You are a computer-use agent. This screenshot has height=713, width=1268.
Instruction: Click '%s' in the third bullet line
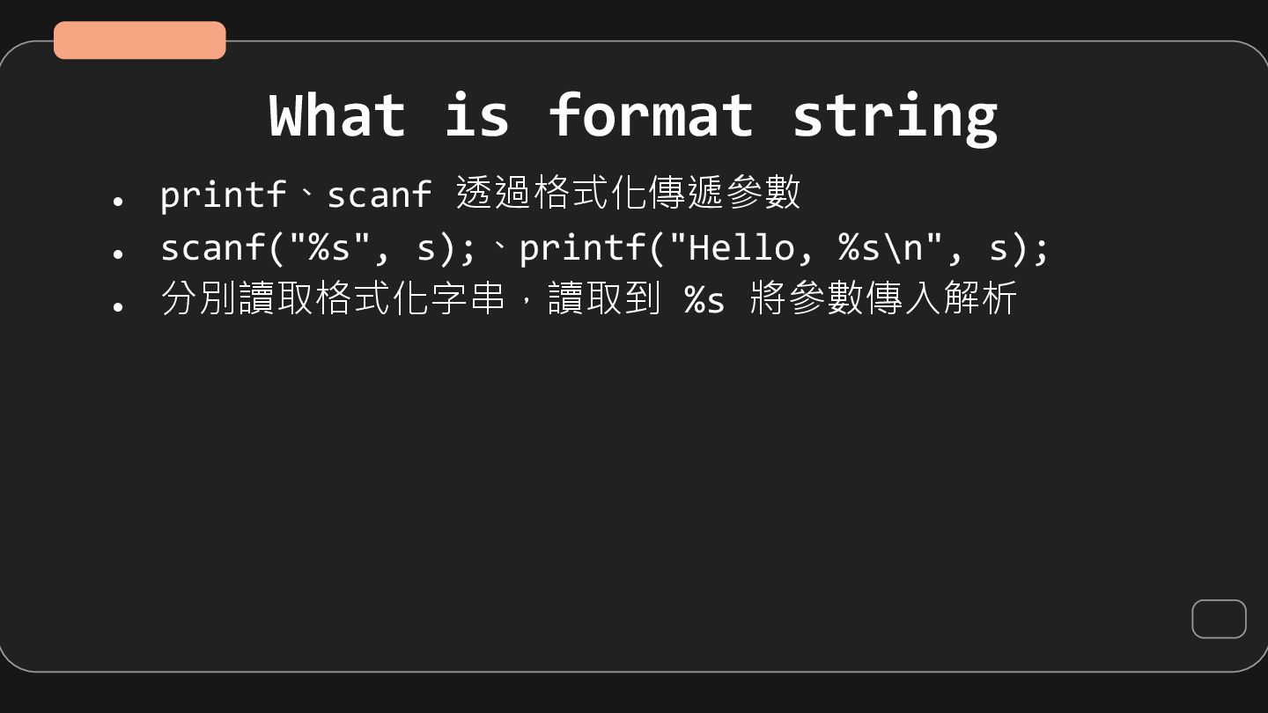coord(704,299)
